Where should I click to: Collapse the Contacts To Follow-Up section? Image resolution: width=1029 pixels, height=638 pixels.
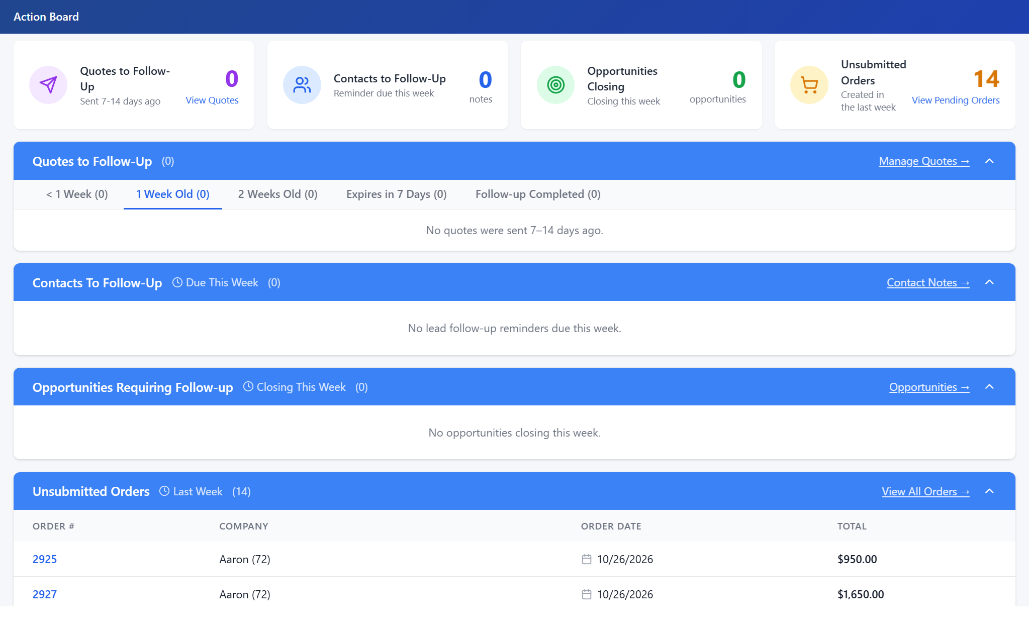(989, 282)
